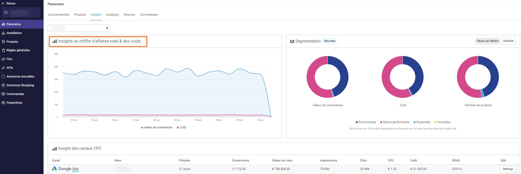The image size is (521, 174).
Task: Click the Nombre de produits donut chart
Action: [478, 77]
